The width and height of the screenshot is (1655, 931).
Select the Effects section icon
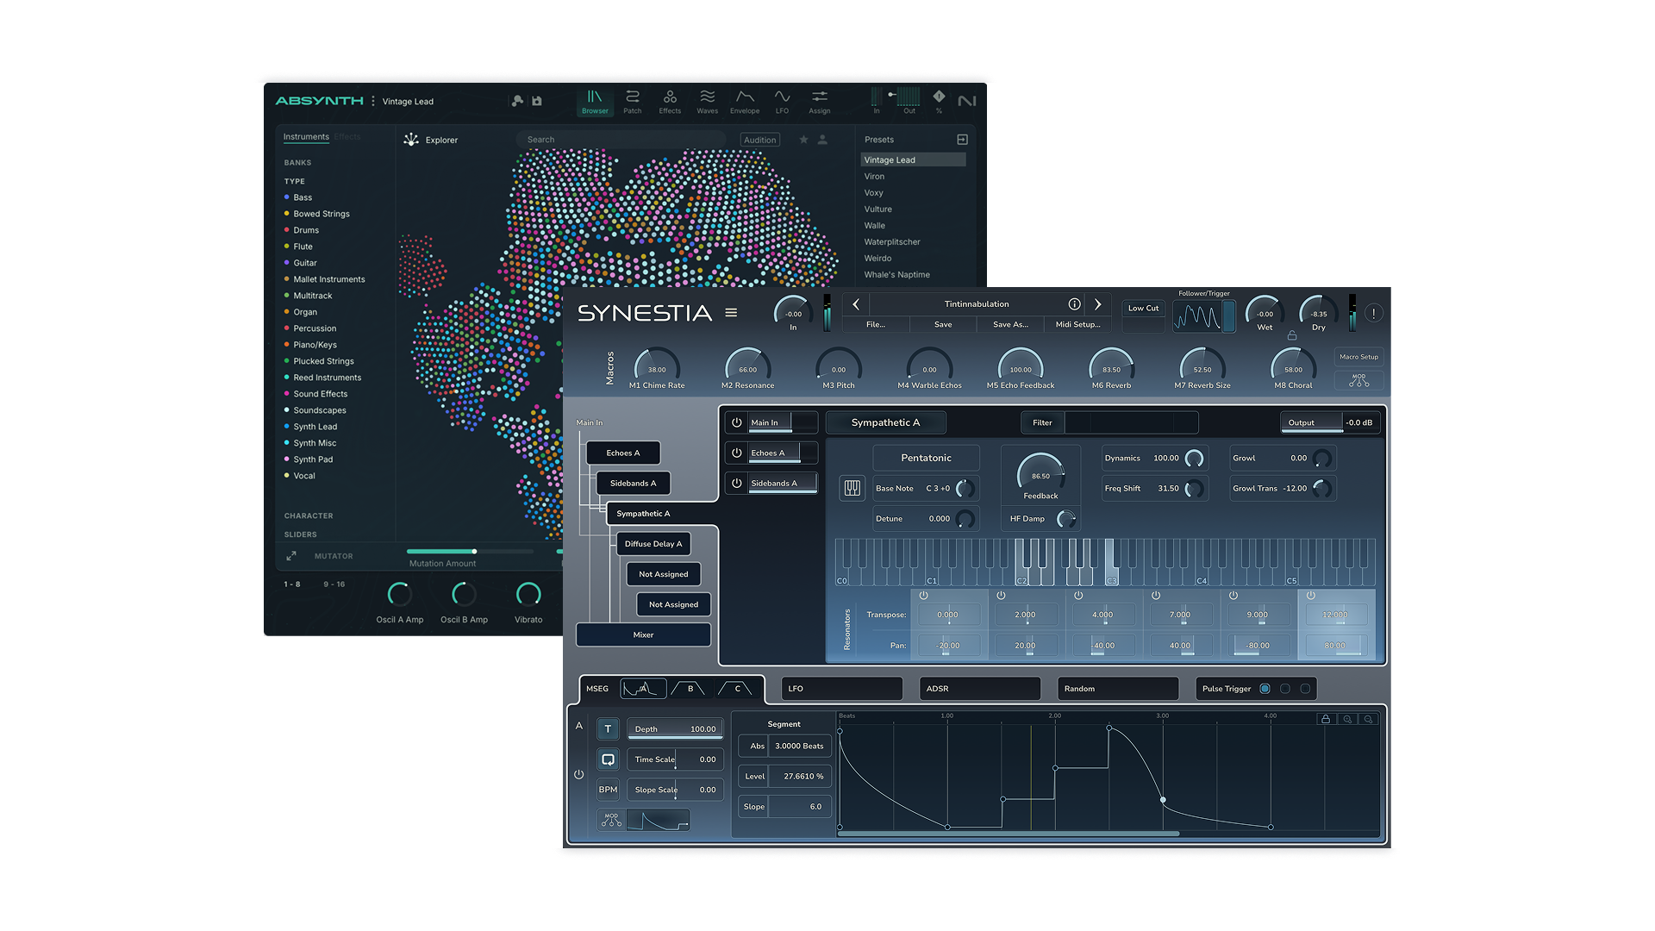tap(670, 100)
